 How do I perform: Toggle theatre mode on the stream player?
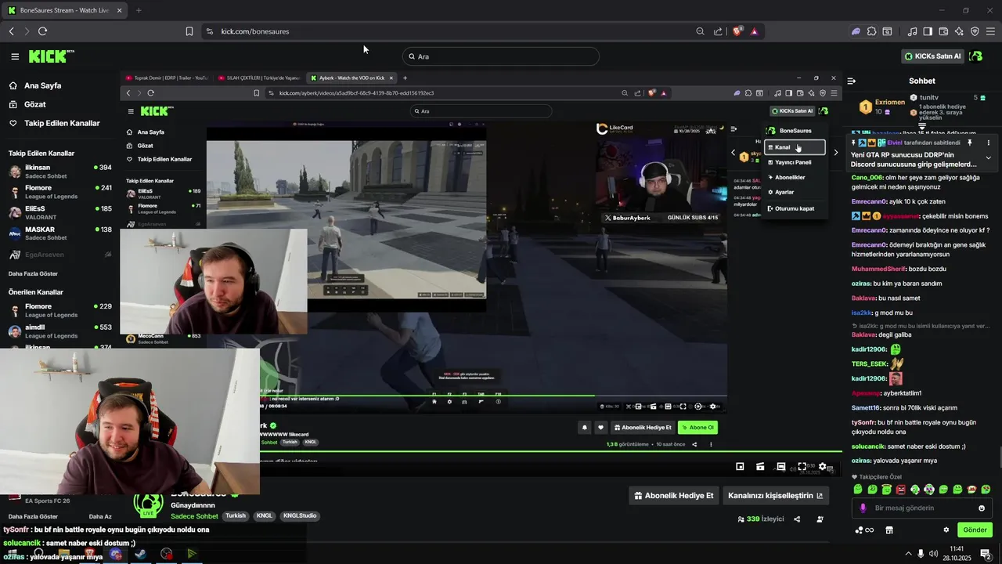coord(780,467)
